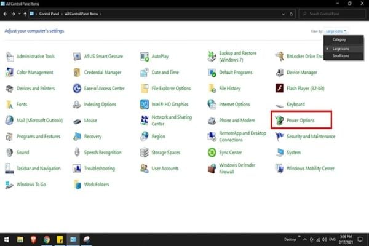The image size is (369, 246).
Task: Go back with the Back arrow
Action: click(x=5, y=14)
